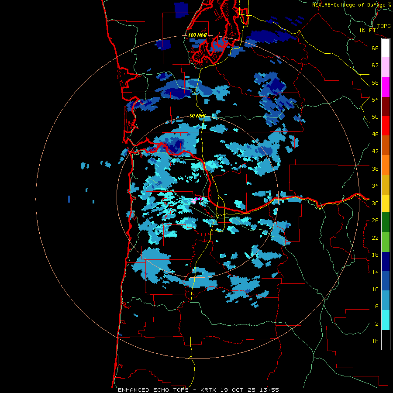
Task: Click the 50 NMI range ring label
Action: tap(197, 116)
